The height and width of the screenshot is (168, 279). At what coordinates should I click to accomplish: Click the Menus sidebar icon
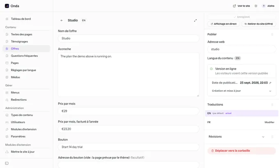(7, 93)
